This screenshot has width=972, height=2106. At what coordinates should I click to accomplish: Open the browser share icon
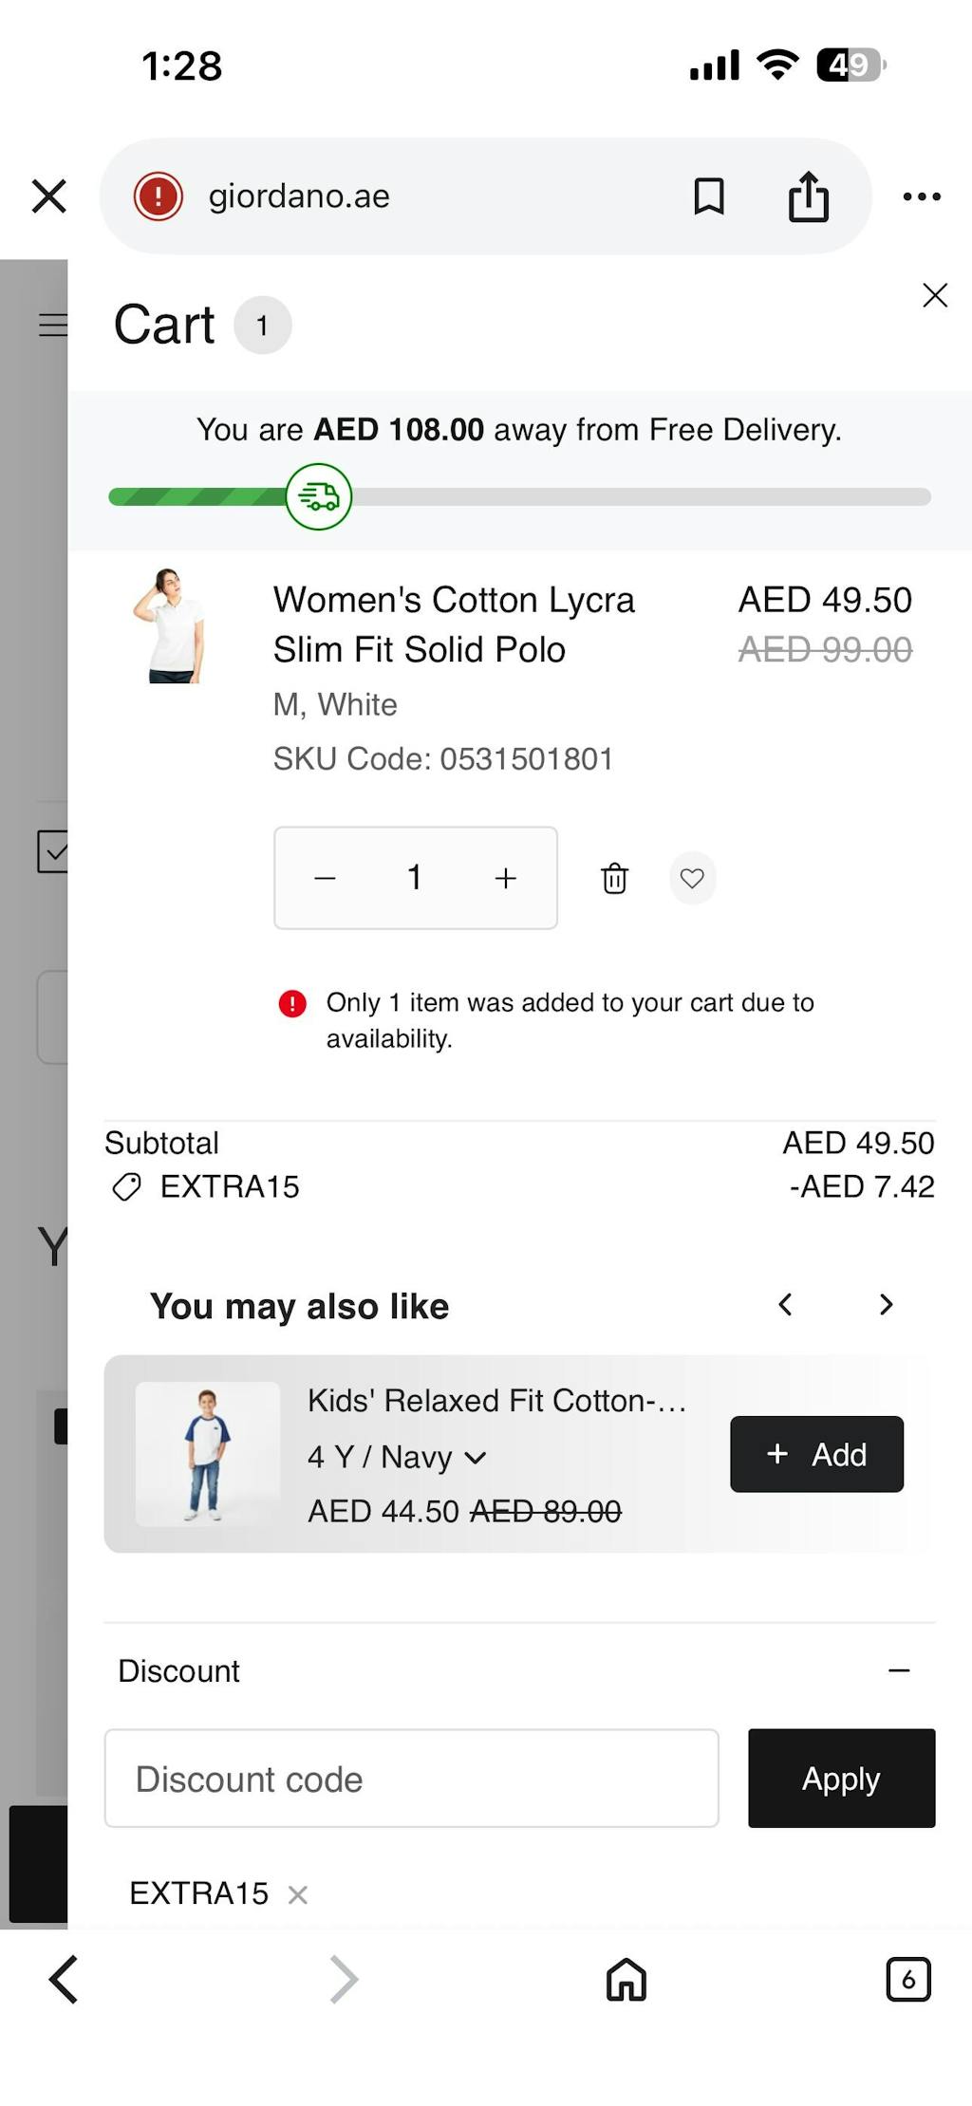[808, 196]
